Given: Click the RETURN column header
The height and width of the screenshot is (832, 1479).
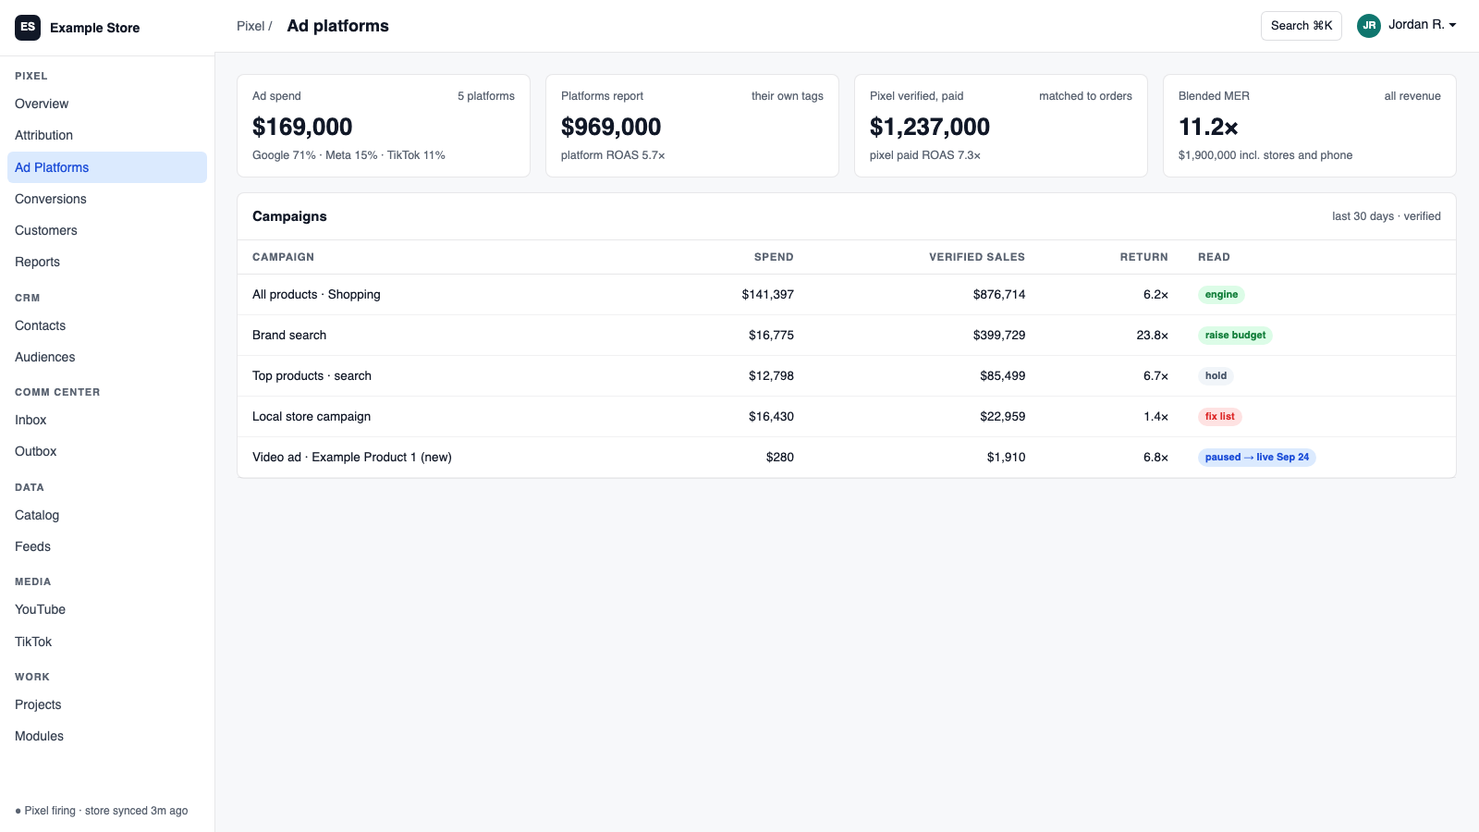Looking at the screenshot, I should 1144,257.
